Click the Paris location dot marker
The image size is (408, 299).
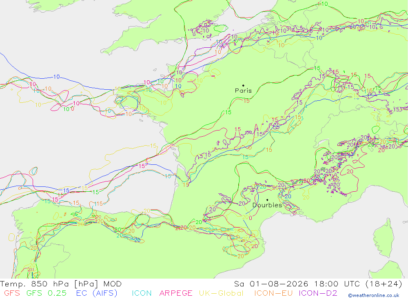243,85
